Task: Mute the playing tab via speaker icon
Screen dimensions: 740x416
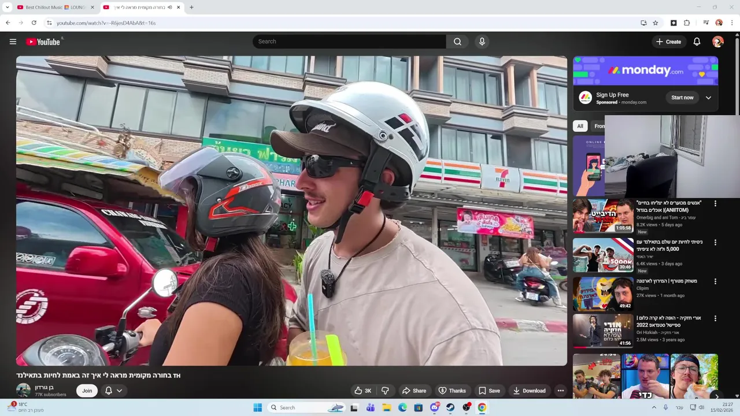Action: pyautogui.click(x=170, y=8)
